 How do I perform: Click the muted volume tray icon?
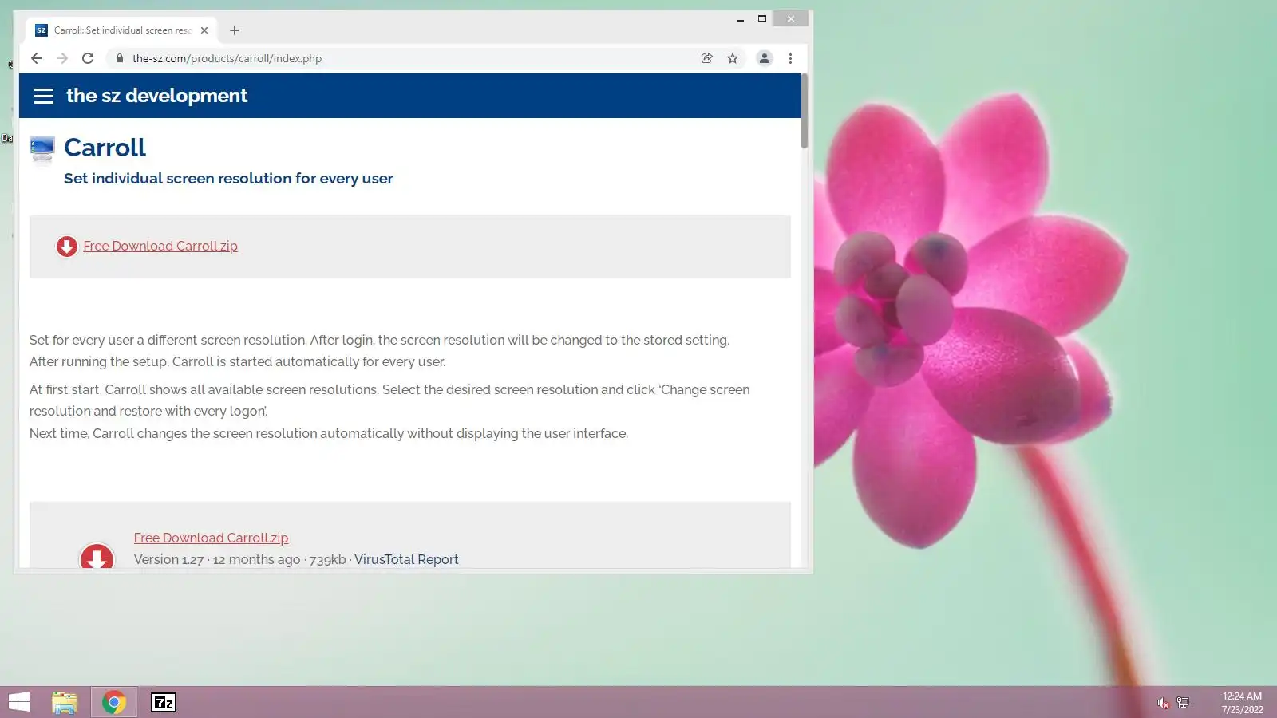1163,703
